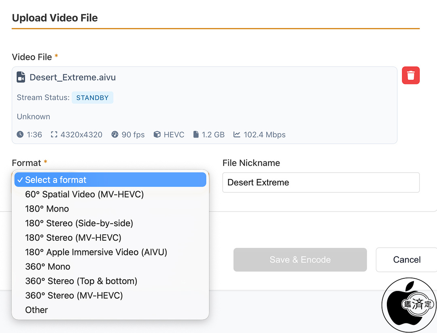Select 180° Stereo (MV-HEVC) option

[73, 238]
